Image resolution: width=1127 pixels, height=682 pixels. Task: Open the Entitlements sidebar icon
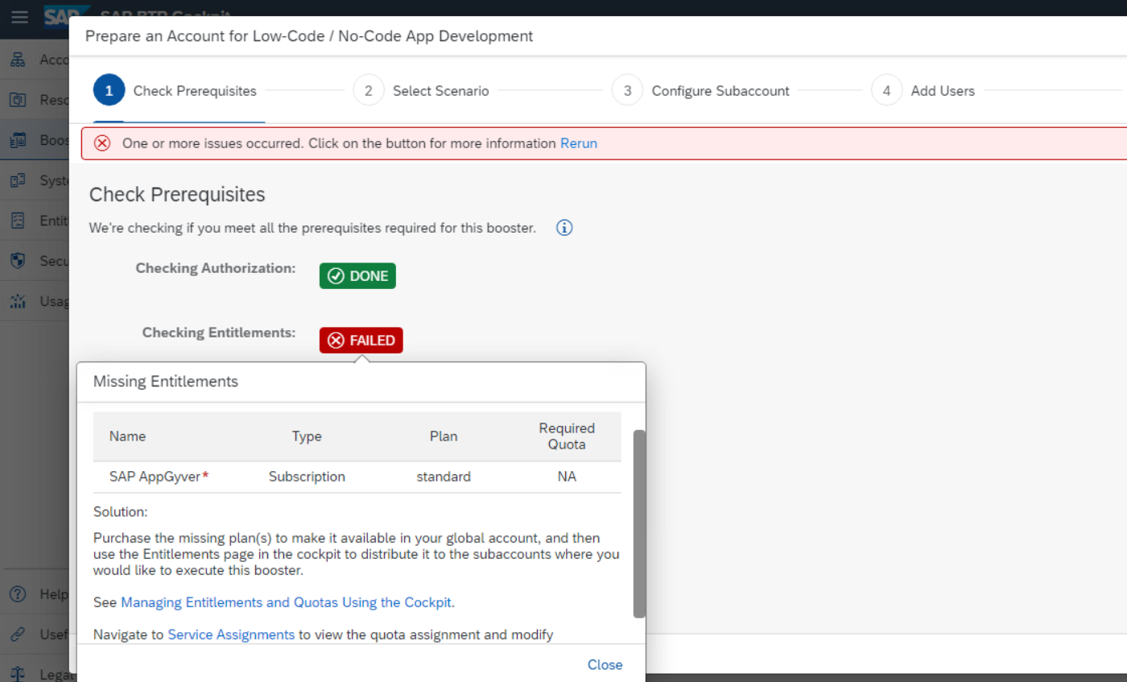(18, 221)
